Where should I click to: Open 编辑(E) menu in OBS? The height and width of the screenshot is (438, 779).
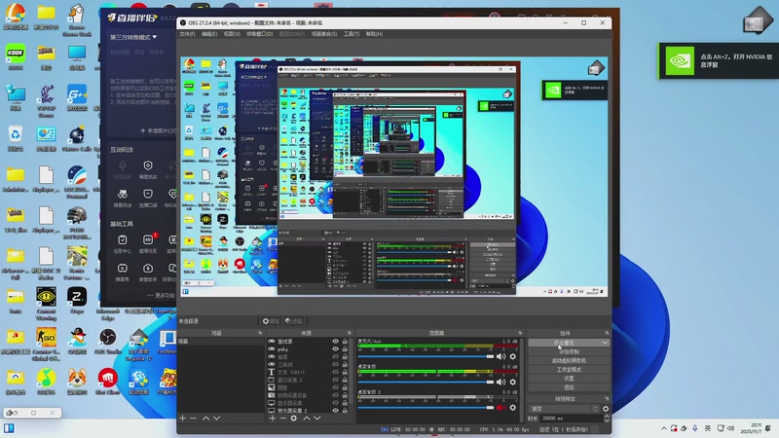[209, 34]
